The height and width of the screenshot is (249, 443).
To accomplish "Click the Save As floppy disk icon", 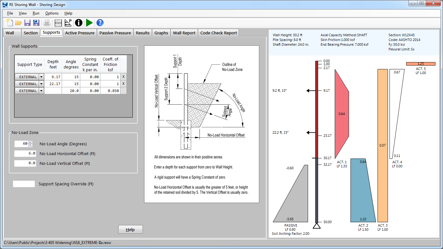I will tap(36, 23).
